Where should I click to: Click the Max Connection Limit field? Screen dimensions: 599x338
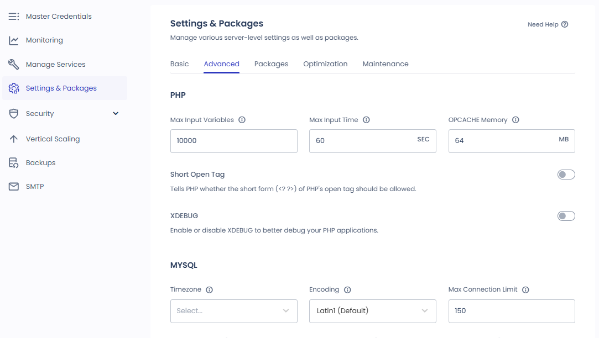(512, 311)
